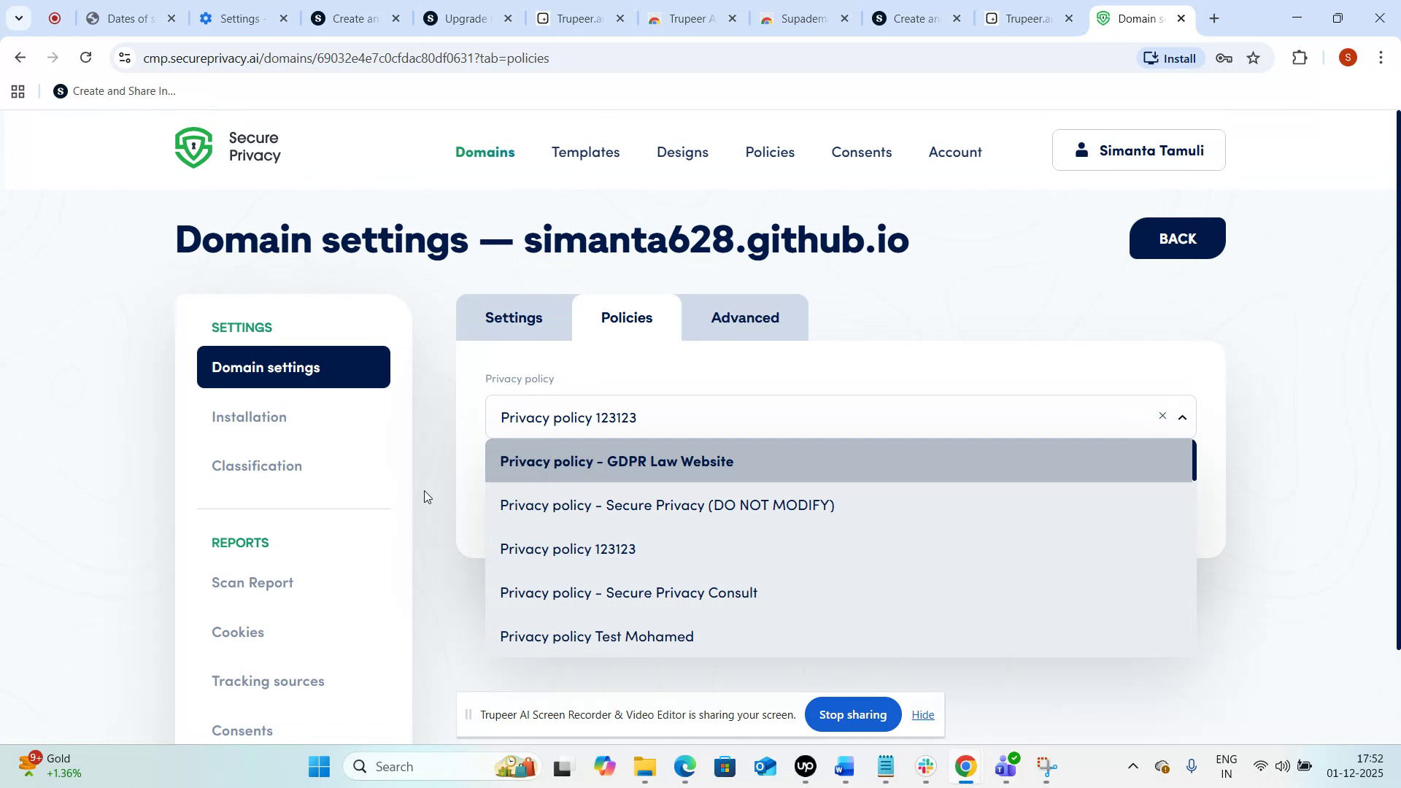
Task: Click the ENG IN language indicator
Action: coord(1226,765)
